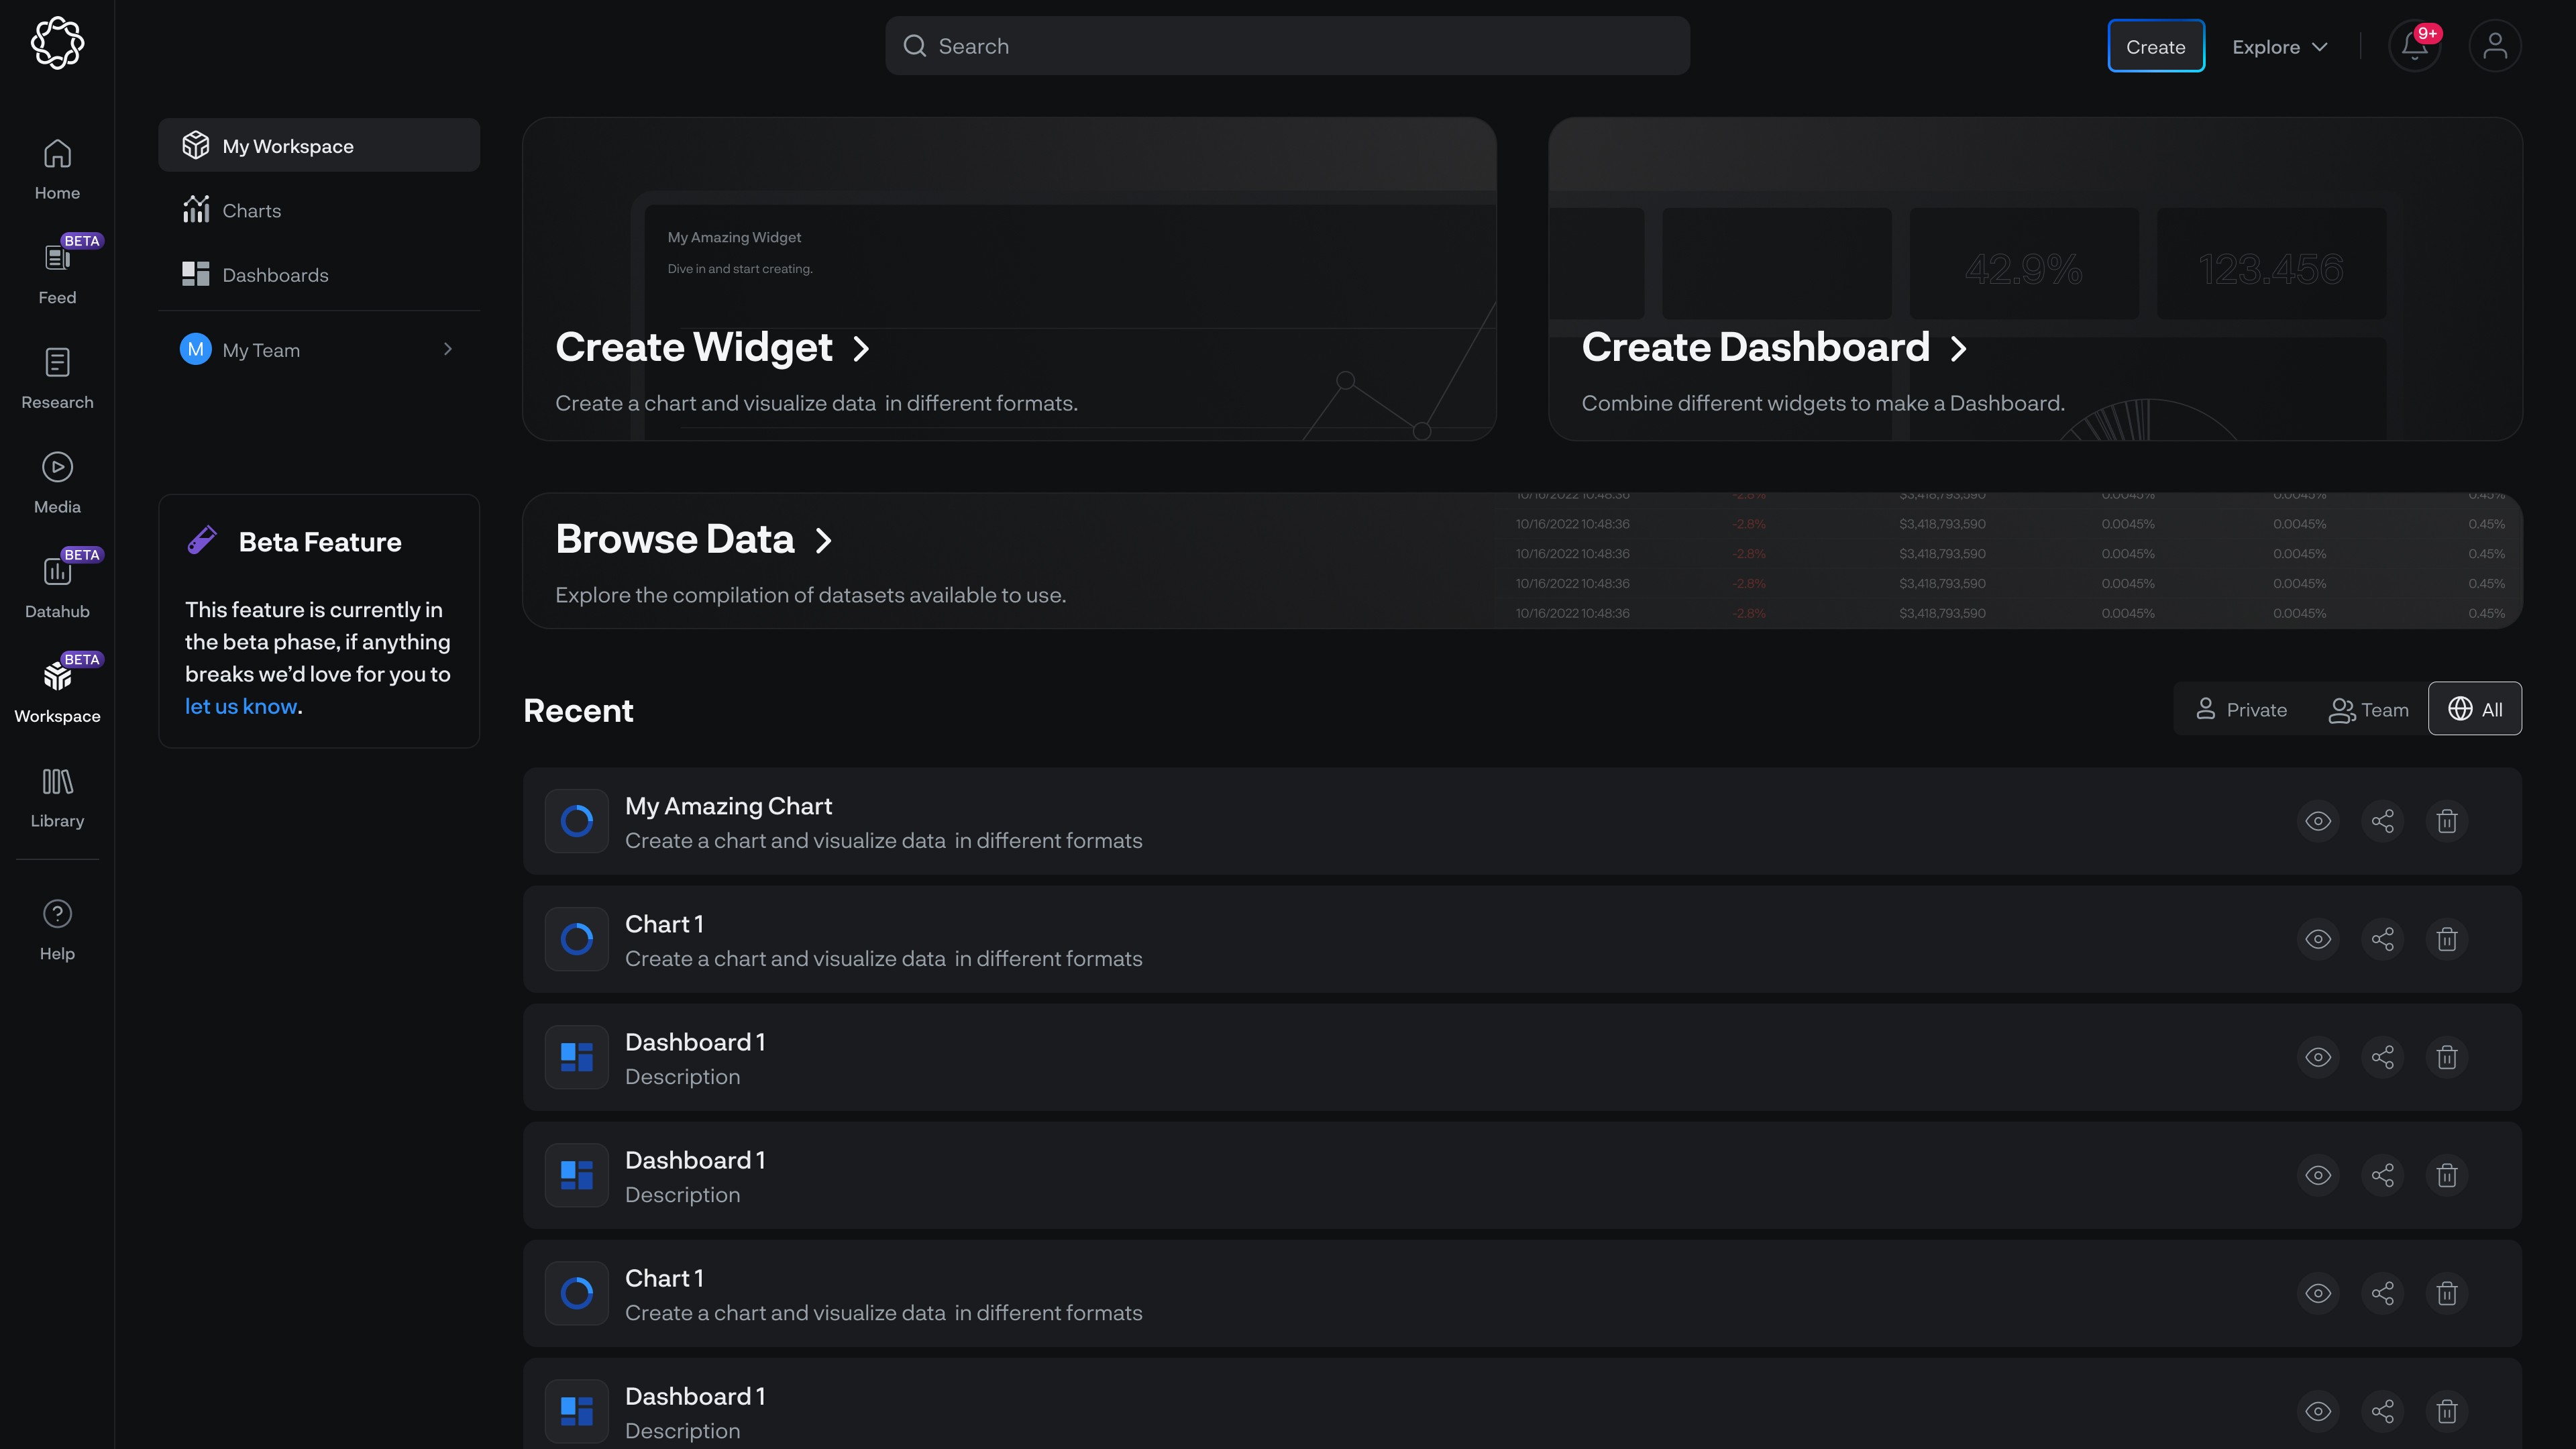Select the Team filter tab
This screenshot has height=1449, width=2576.
click(2368, 709)
